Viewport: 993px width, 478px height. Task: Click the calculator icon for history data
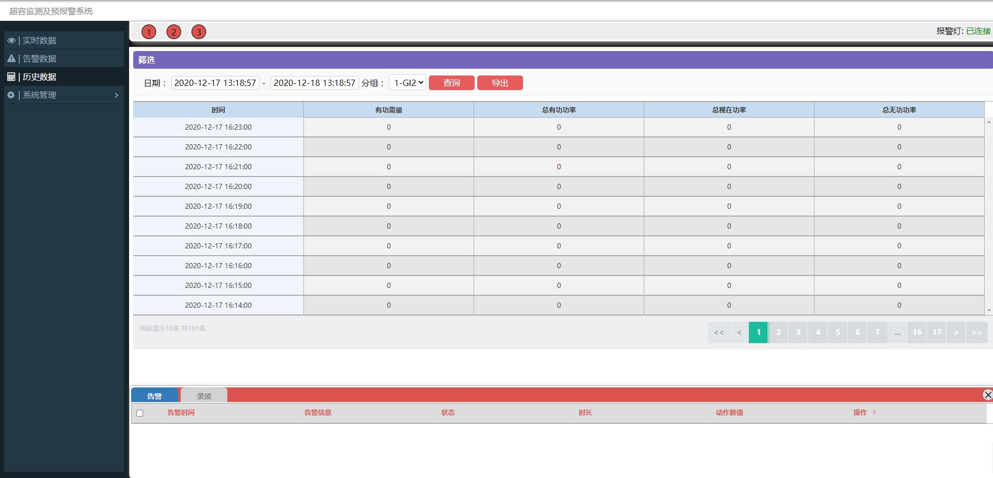coord(11,77)
